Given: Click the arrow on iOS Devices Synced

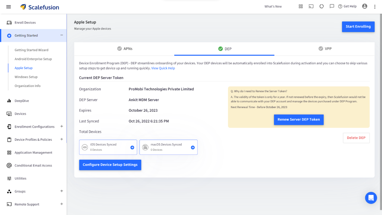Looking at the screenshot, I should pos(132,147).
